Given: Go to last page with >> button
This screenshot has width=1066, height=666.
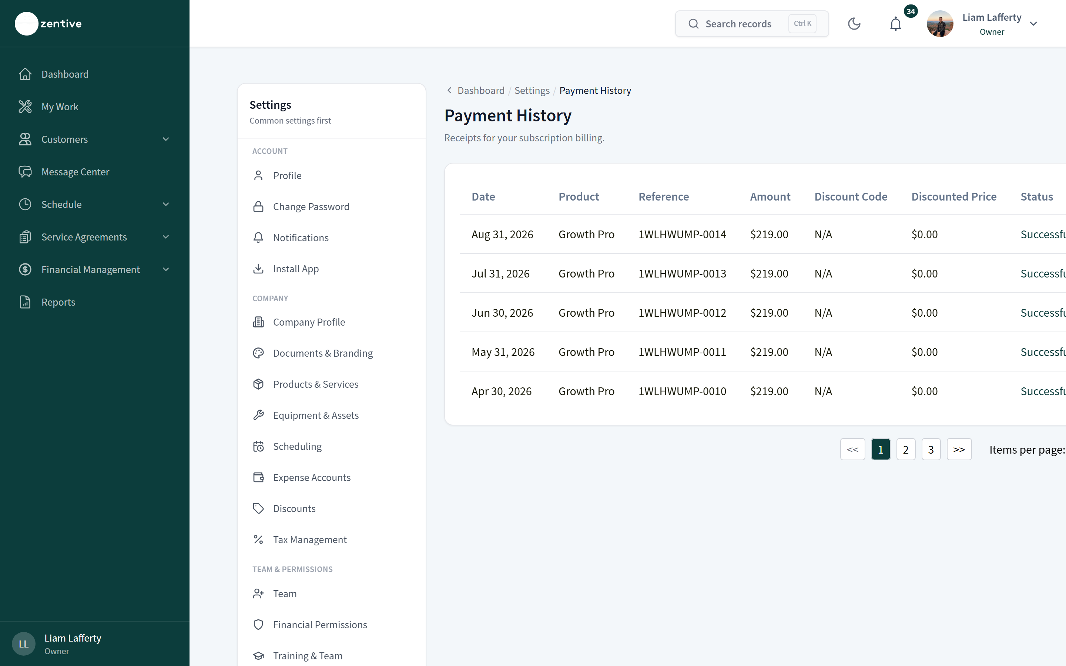Looking at the screenshot, I should coord(959,449).
